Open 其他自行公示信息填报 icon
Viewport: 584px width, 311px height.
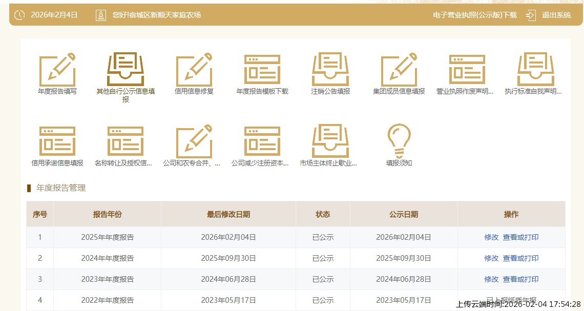(126, 69)
